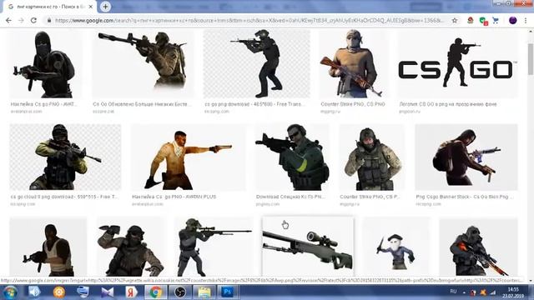
Task: Reload the page with refresh icon
Action: [x=33, y=20]
